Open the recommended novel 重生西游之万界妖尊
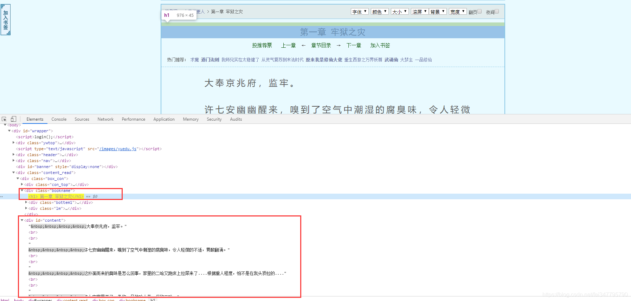Viewport: 631px width, 301px height. 363,60
